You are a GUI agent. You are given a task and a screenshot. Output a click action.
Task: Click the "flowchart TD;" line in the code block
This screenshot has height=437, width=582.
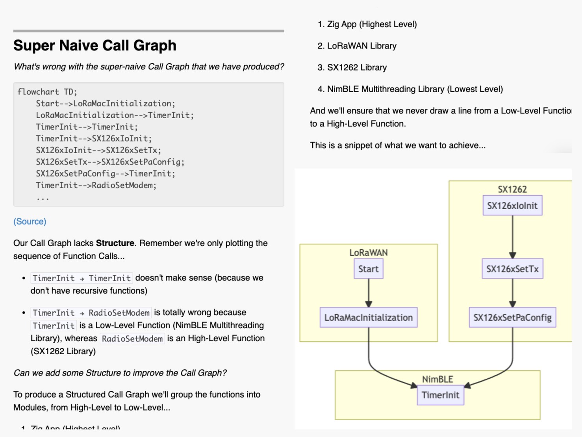coord(47,92)
